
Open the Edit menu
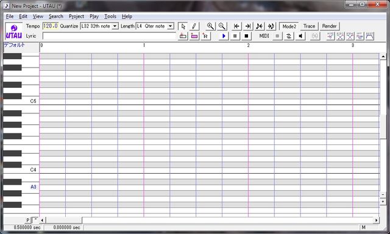23,16
